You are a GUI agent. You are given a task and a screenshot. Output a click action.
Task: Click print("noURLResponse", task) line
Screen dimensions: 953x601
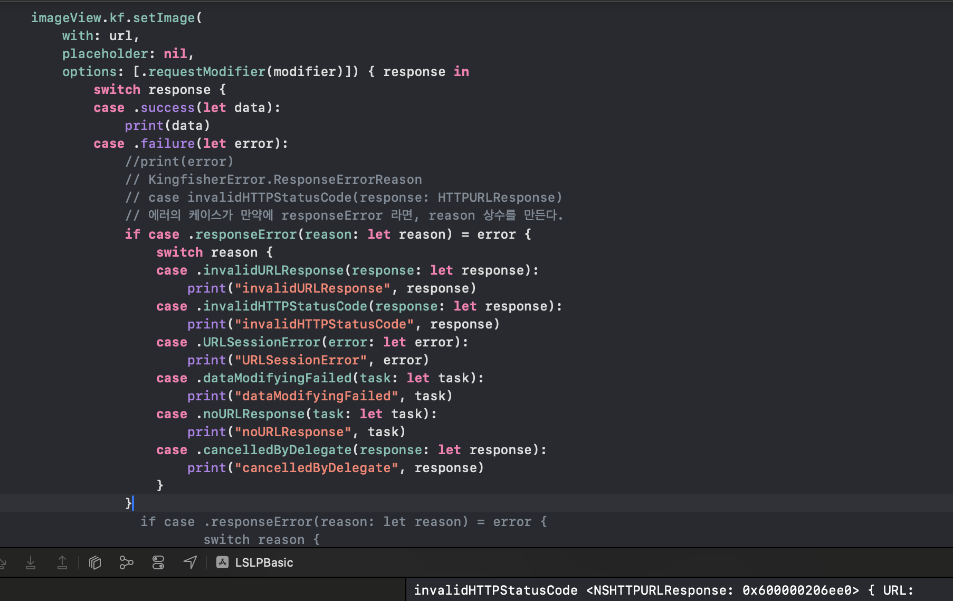point(297,432)
